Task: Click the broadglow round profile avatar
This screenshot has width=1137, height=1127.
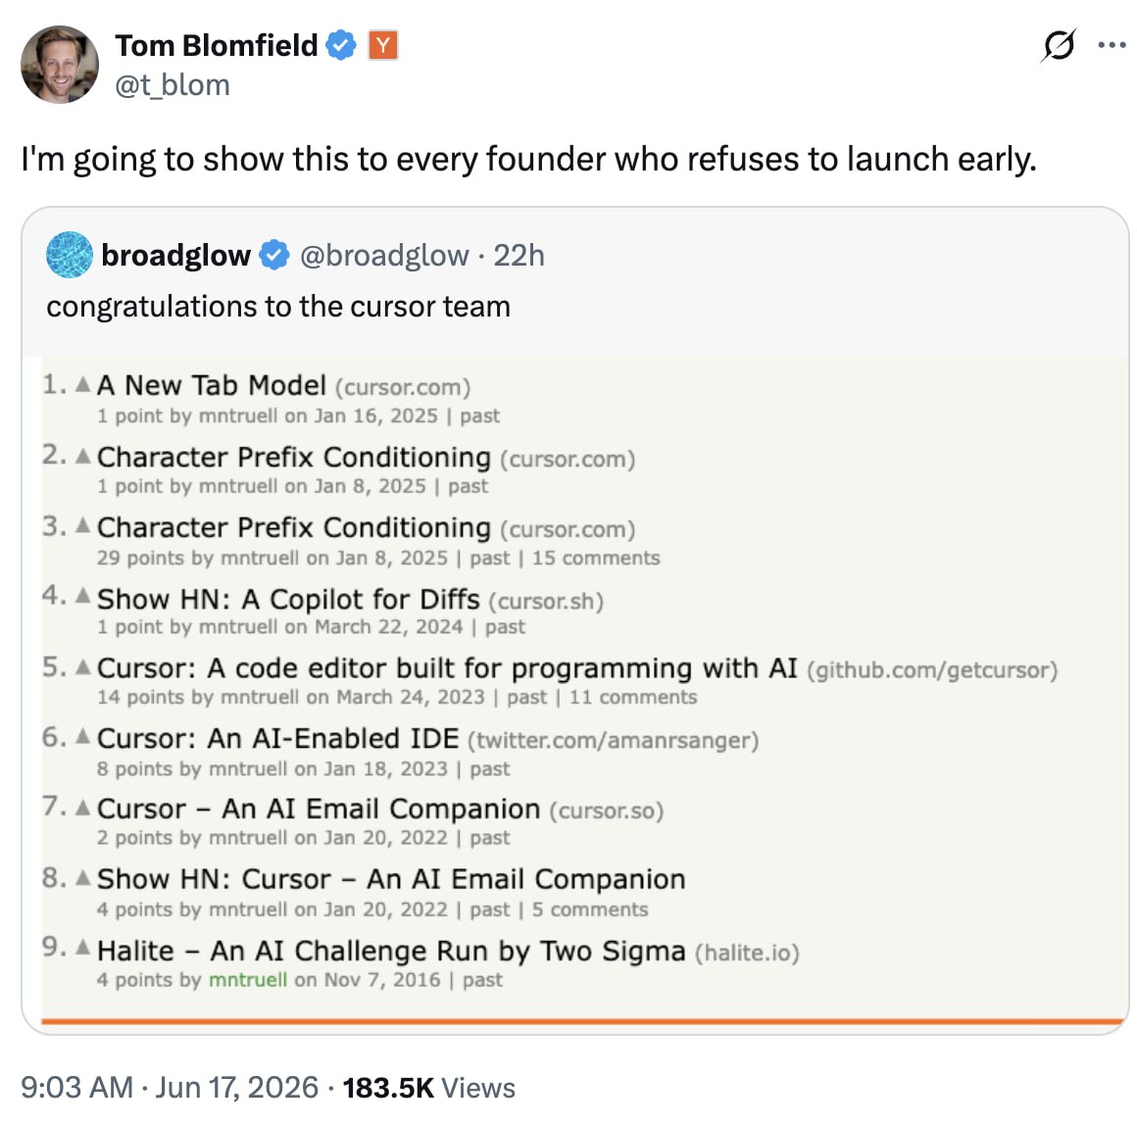Action: pyautogui.click(x=70, y=255)
